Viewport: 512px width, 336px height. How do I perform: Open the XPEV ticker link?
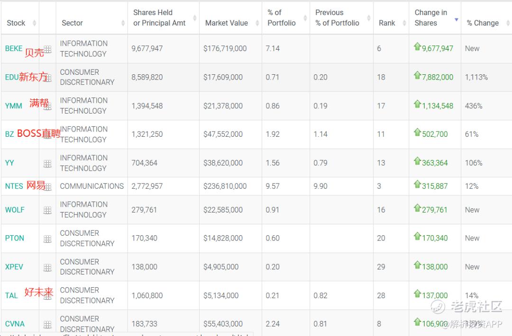[x=14, y=266]
